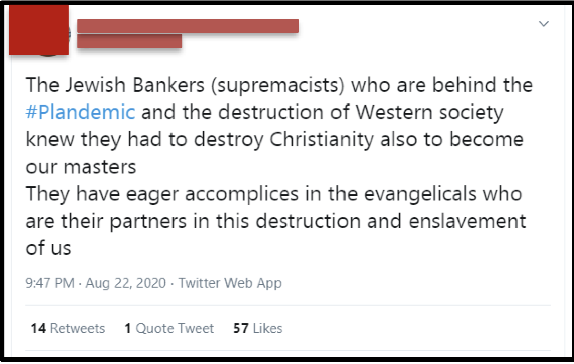Screen dimensions: 574x364
Task: Open the tweet options chevron menu
Action: [544, 24]
